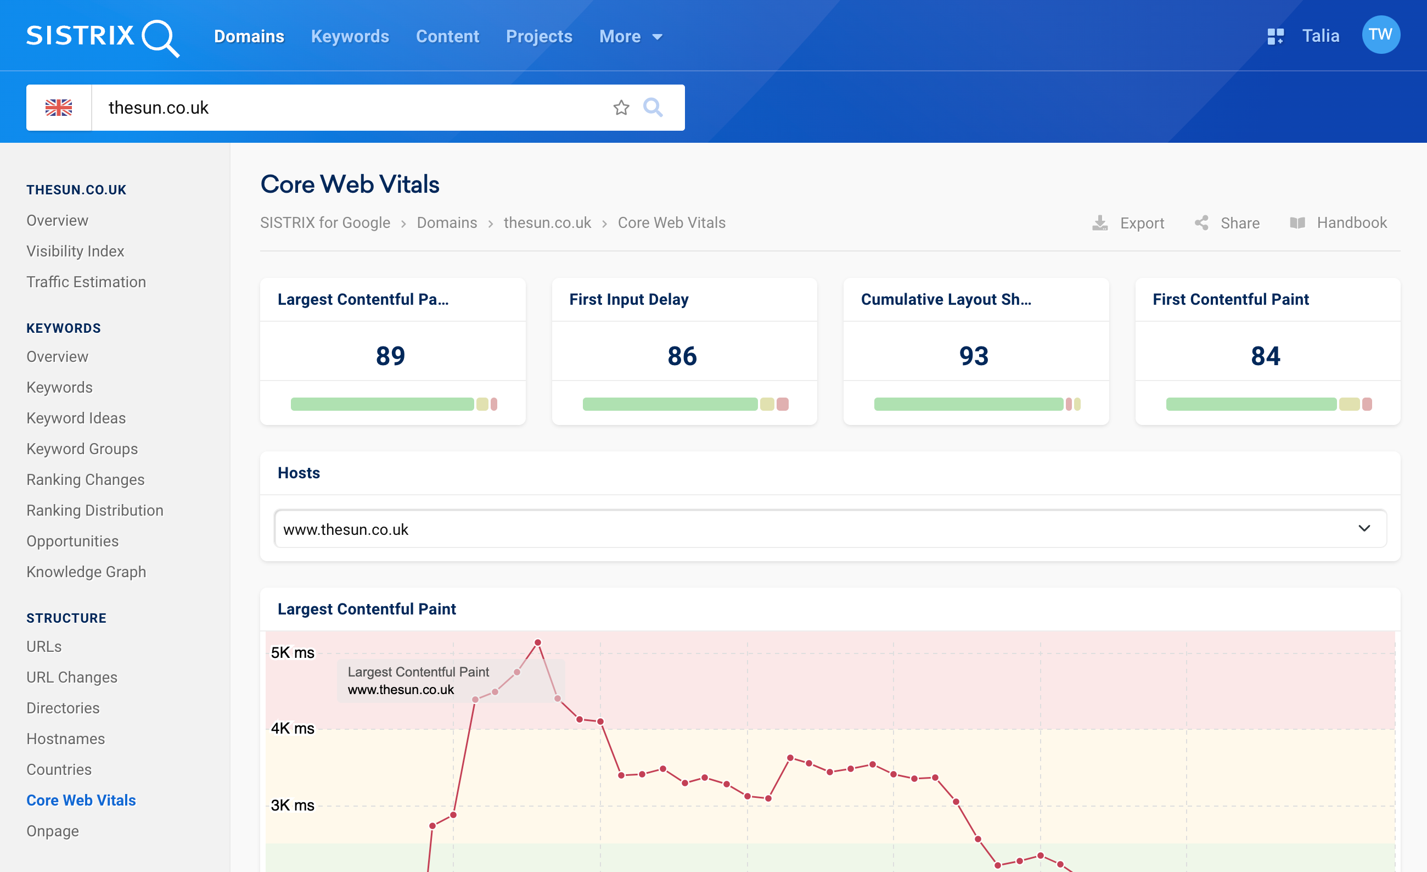The height and width of the screenshot is (872, 1427).
Task: Click the grid/dashboard icon top right
Action: coord(1272,37)
